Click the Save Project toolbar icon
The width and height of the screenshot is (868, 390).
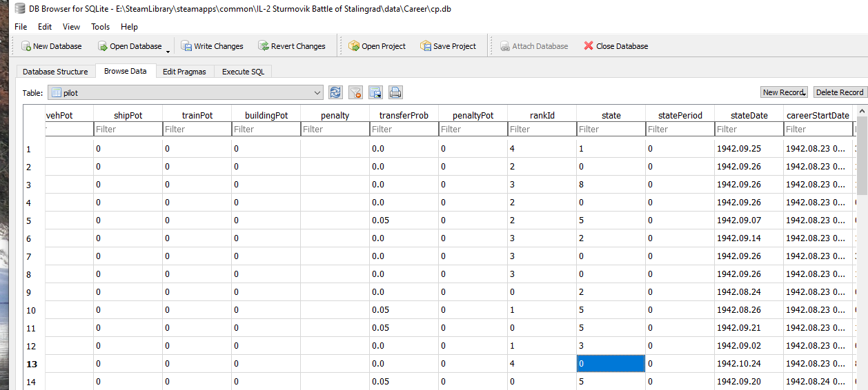426,46
